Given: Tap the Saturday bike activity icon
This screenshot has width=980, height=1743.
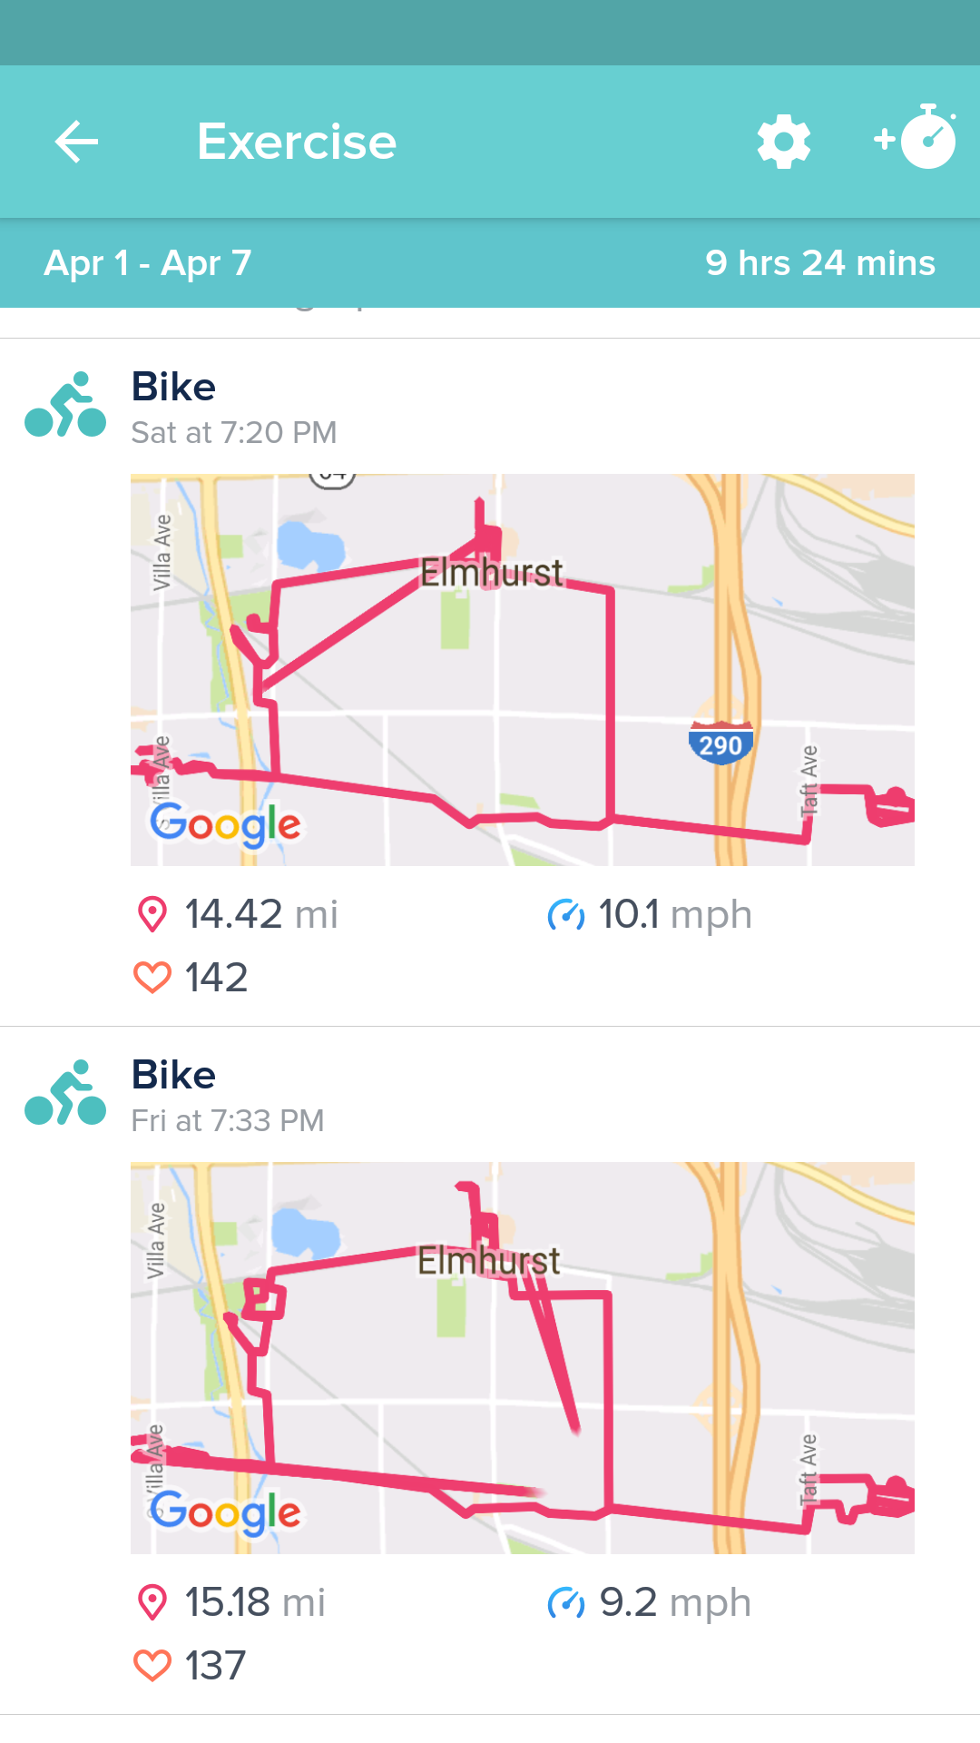Looking at the screenshot, I should tap(65, 405).
